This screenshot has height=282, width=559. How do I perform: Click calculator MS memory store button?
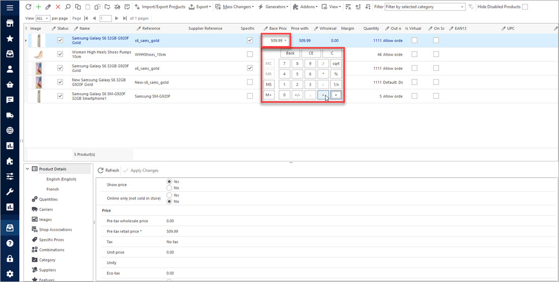(x=269, y=85)
